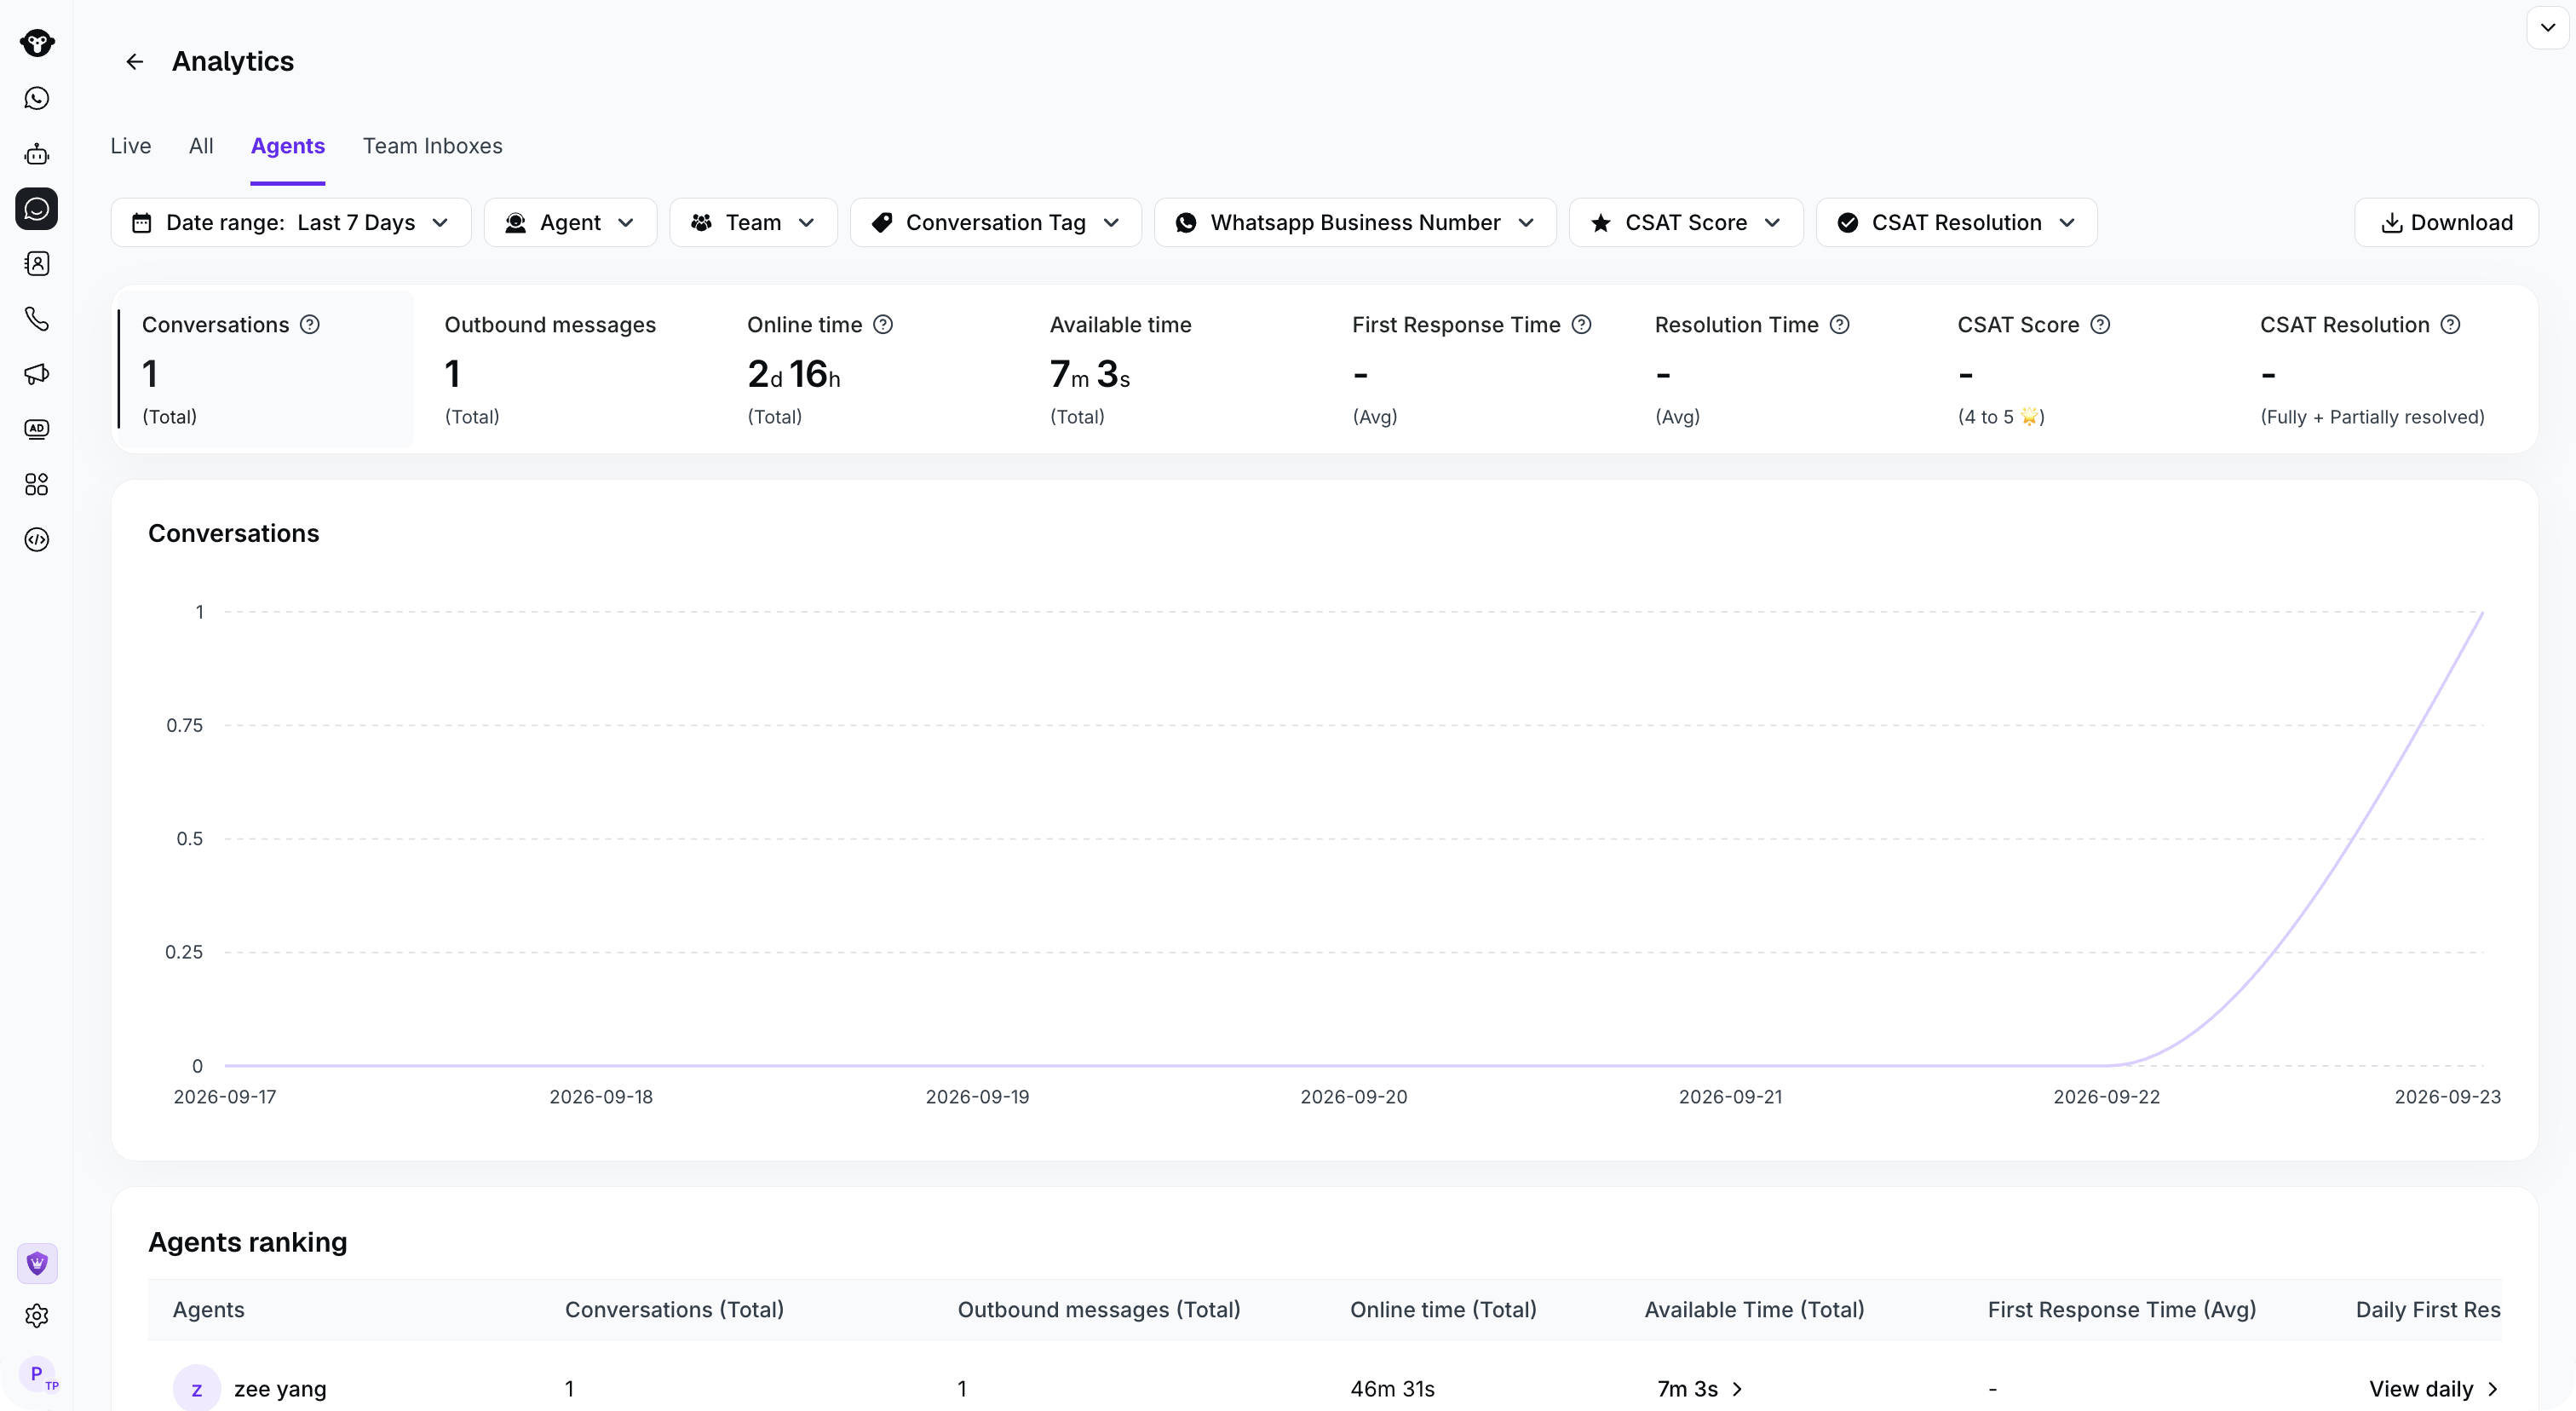Select the Conversations metric card
Screen dimensions: 2576x1411
(x=266, y=369)
